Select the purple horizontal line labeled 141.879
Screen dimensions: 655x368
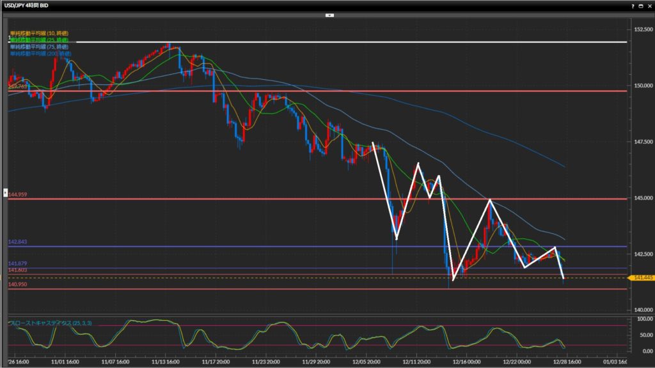pyautogui.click(x=192, y=268)
